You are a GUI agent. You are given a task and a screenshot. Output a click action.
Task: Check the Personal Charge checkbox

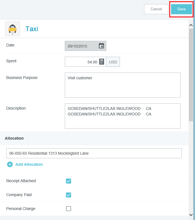pos(68,209)
